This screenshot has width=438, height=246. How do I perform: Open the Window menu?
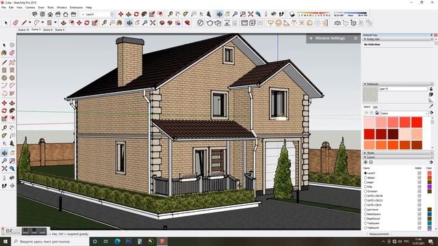(x=62, y=8)
